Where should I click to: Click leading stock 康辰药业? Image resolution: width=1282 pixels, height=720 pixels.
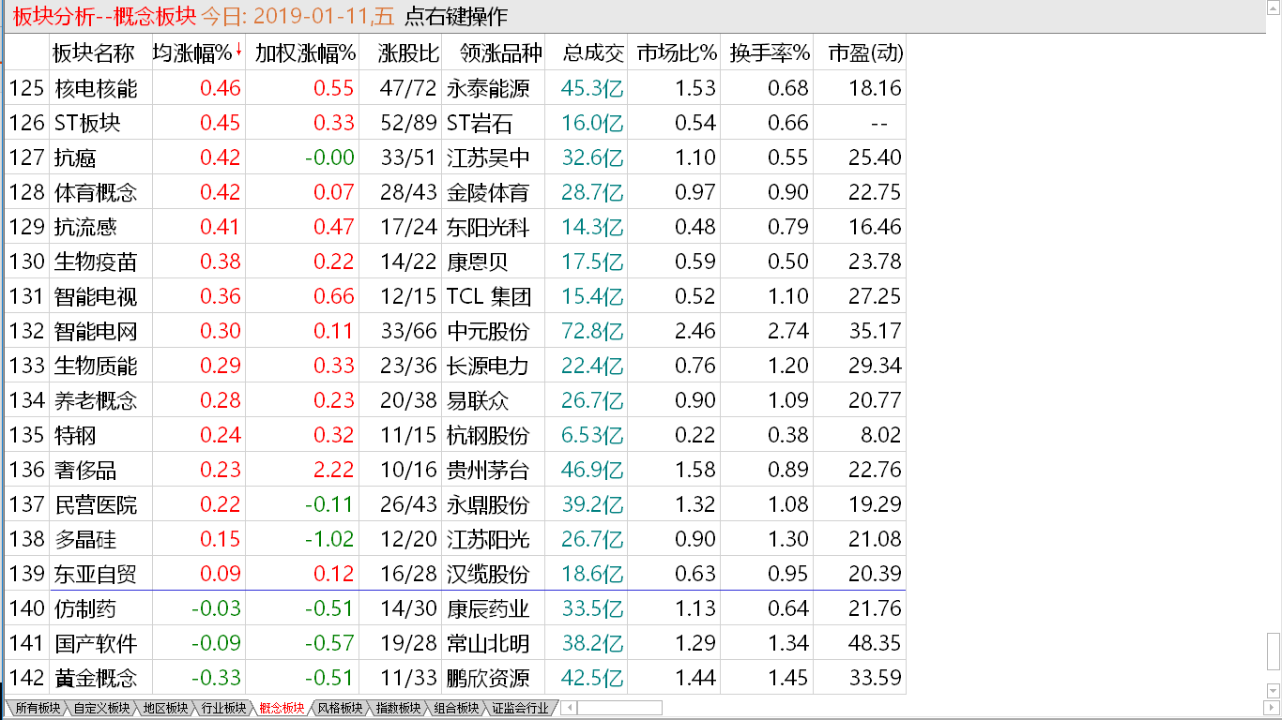coord(488,608)
